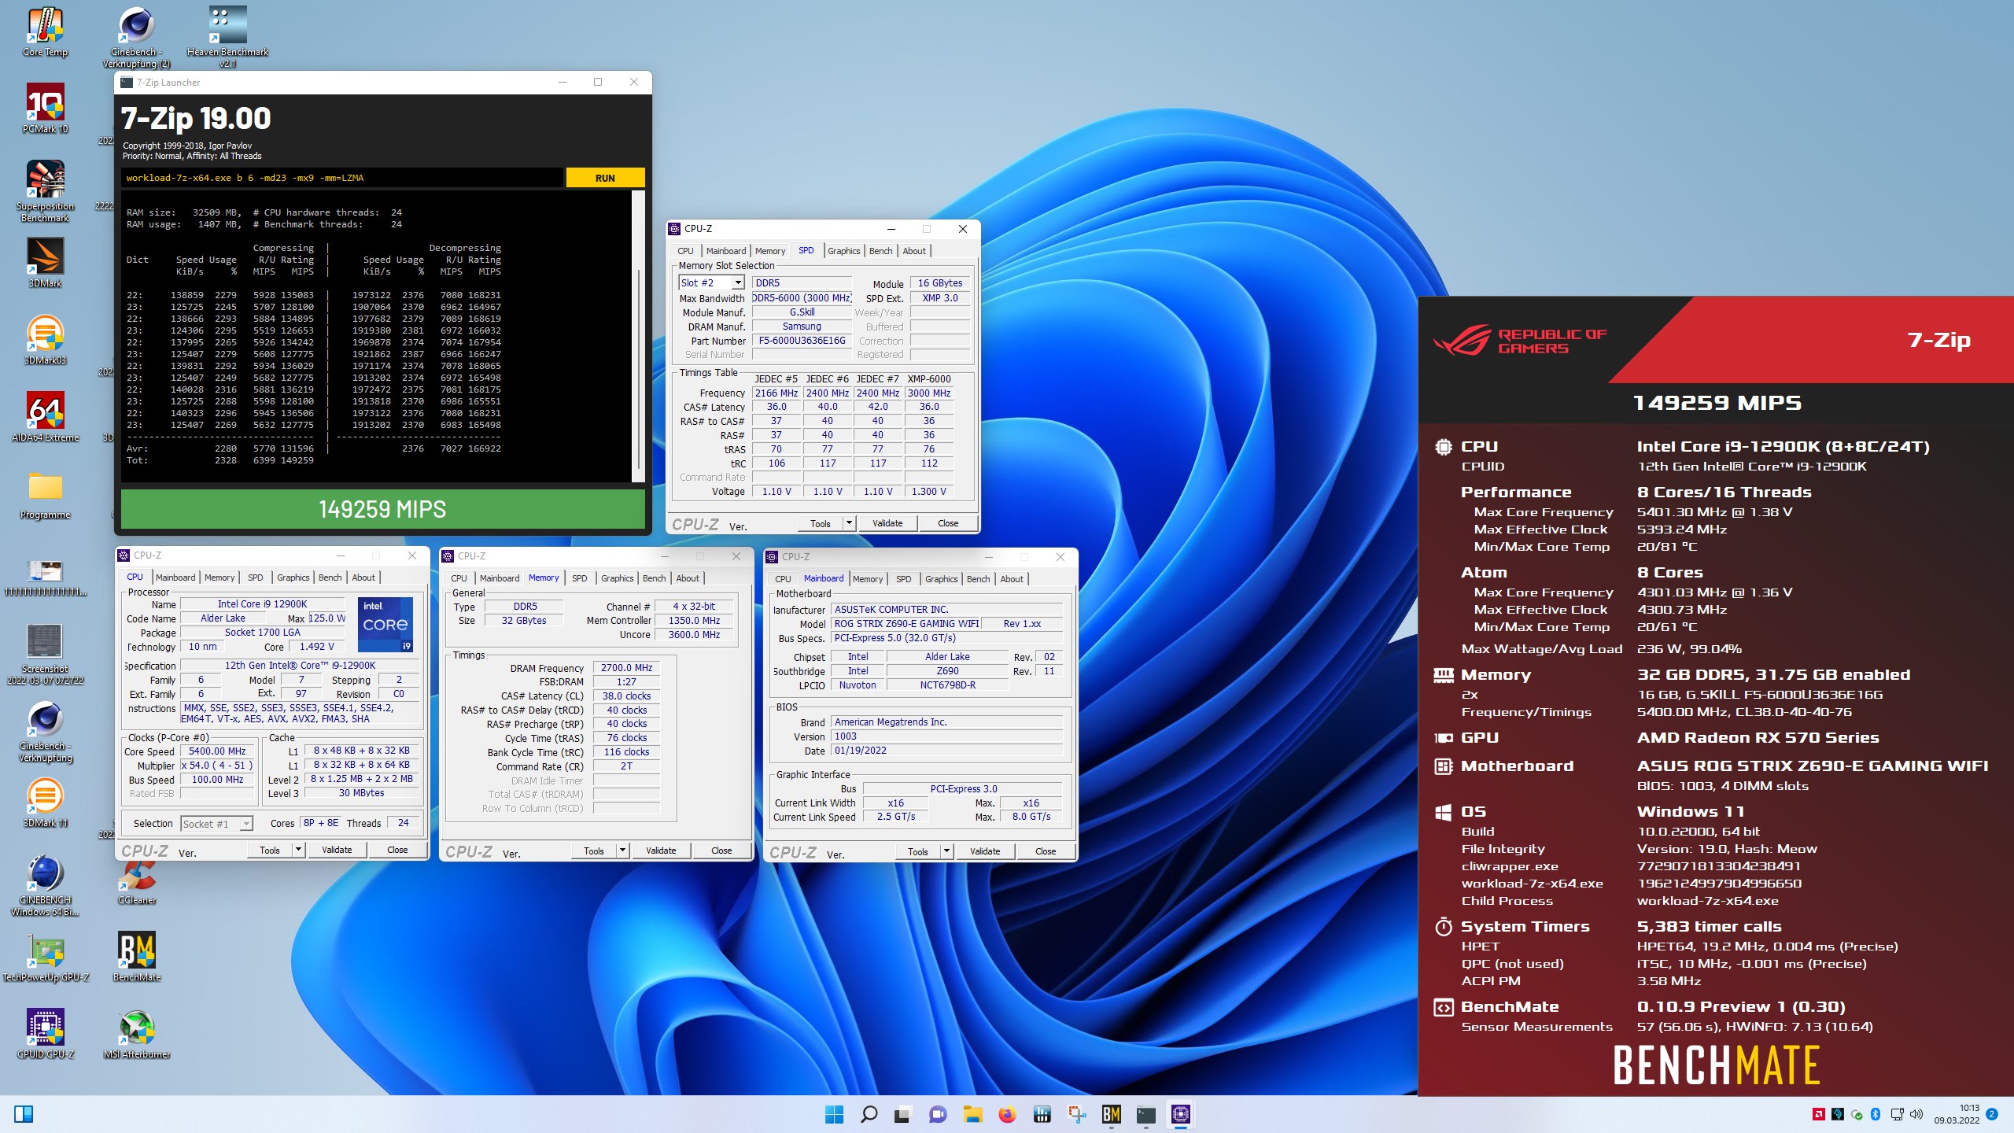This screenshot has height=1133, width=2014.
Task: Click the Part Number F5-6000U3636E16G field
Action: click(x=802, y=341)
